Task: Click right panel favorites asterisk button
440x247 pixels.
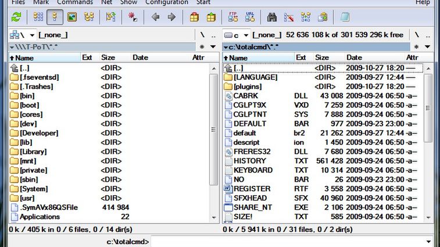Action: coord(416,47)
